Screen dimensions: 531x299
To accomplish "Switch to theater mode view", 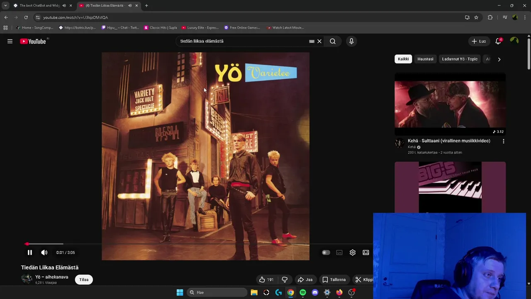I will coord(366,252).
